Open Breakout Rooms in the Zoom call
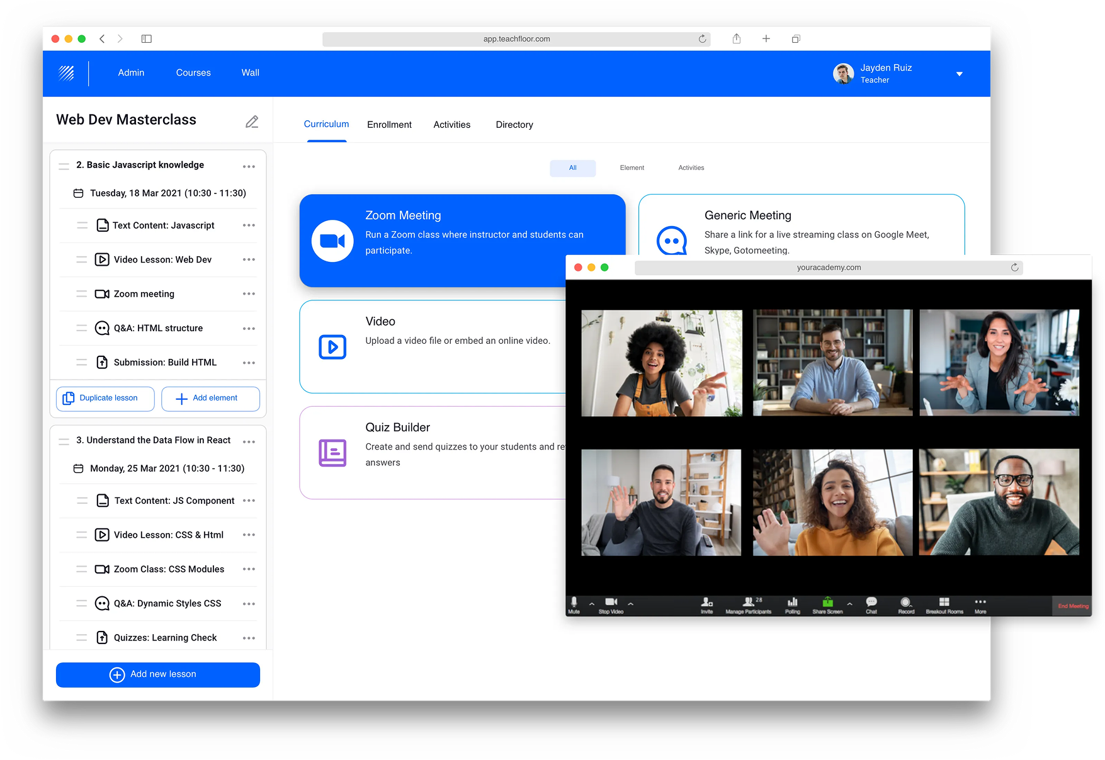 pos(944,604)
